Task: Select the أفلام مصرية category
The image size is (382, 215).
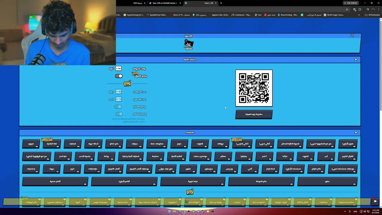Action: coord(55,181)
